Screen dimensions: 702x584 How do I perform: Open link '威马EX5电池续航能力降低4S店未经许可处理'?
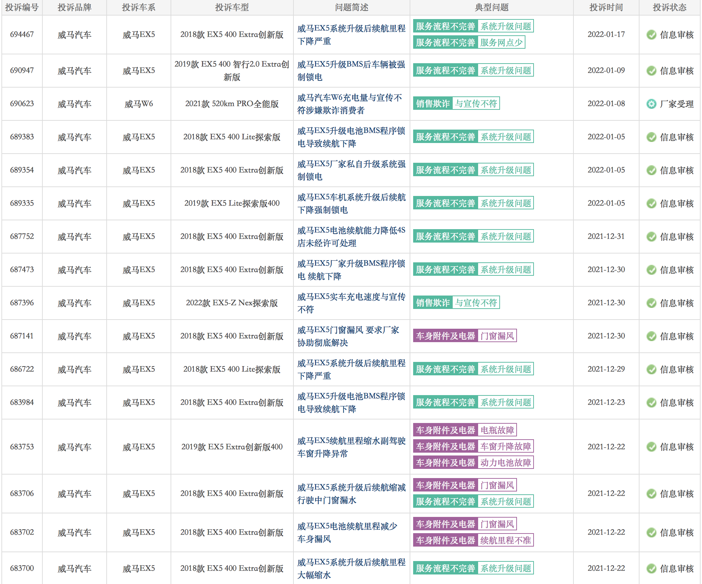(x=351, y=237)
